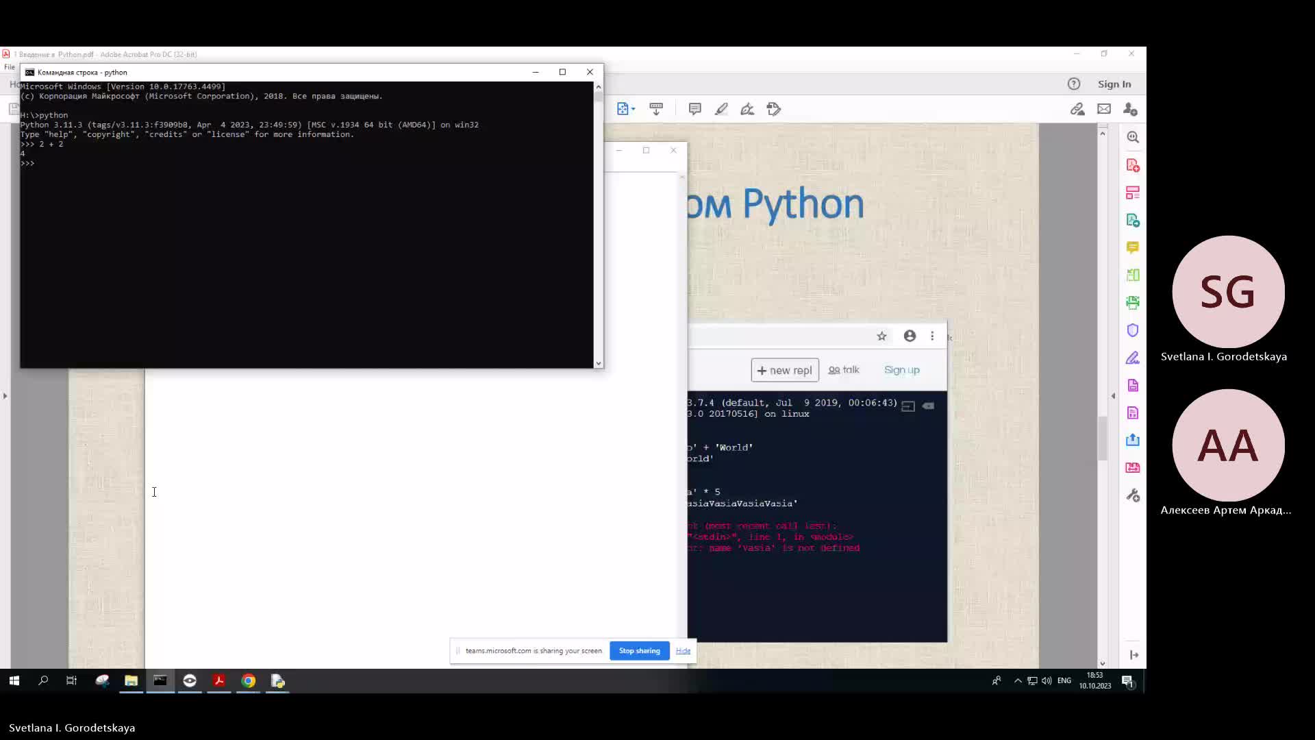Collapse the right tools pane arrow at bottom
Viewport: 1315px width, 740px height.
1134,655
